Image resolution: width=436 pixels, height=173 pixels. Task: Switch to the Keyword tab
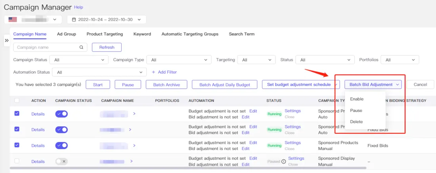[x=142, y=34]
